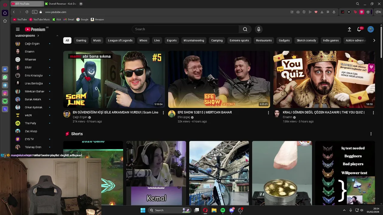The height and width of the screenshot is (215, 383).
Task: Click the YouTube search input field
Action: coord(186,29)
